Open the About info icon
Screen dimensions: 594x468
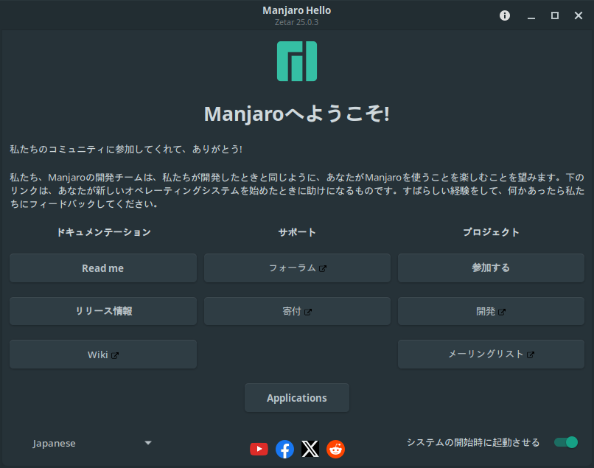pyautogui.click(x=505, y=15)
